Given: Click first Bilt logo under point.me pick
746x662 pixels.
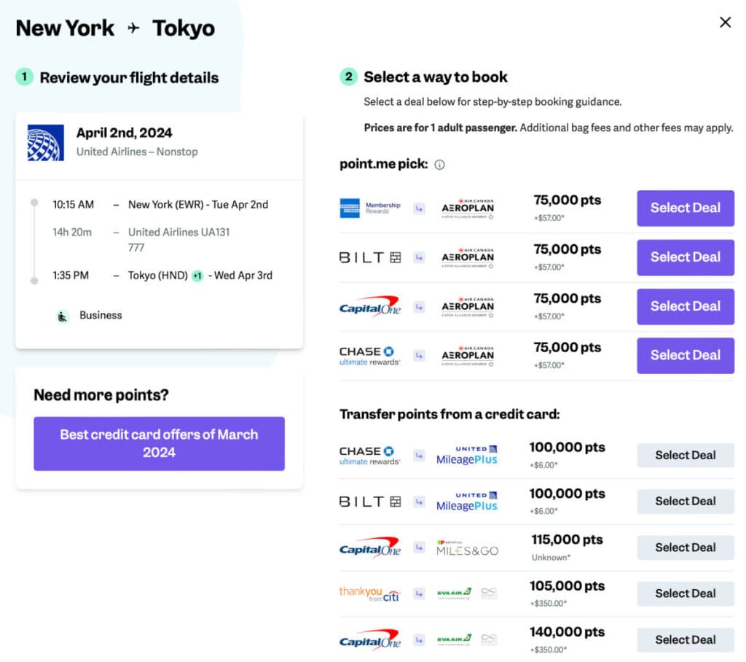Looking at the screenshot, I should pos(370,257).
